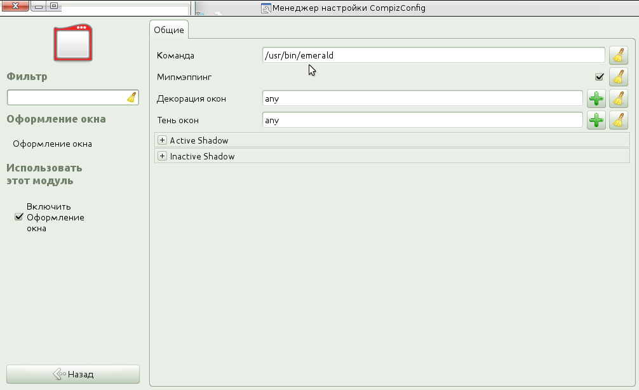This screenshot has height=390, width=639.
Task: Click the CompizConfig title bar app icon
Action: click(266, 8)
